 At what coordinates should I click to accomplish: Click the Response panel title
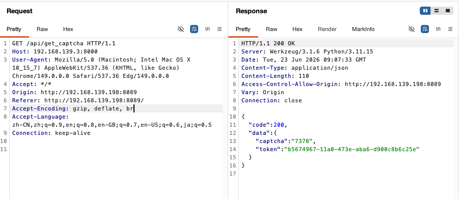click(252, 11)
